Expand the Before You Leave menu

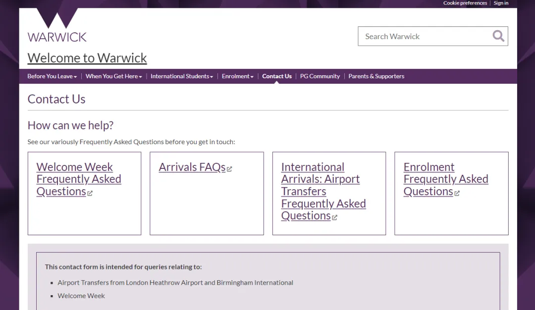[x=52, y=76]
